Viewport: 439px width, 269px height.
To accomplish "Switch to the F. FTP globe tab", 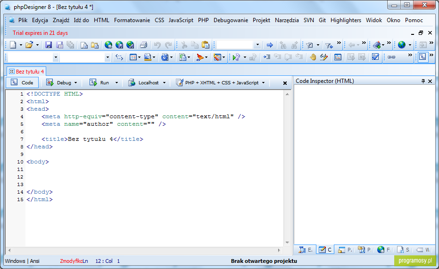I will 383,249.
